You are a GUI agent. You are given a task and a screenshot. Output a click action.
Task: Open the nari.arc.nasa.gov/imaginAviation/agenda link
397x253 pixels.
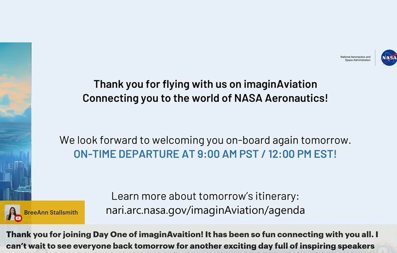(205, 210)
